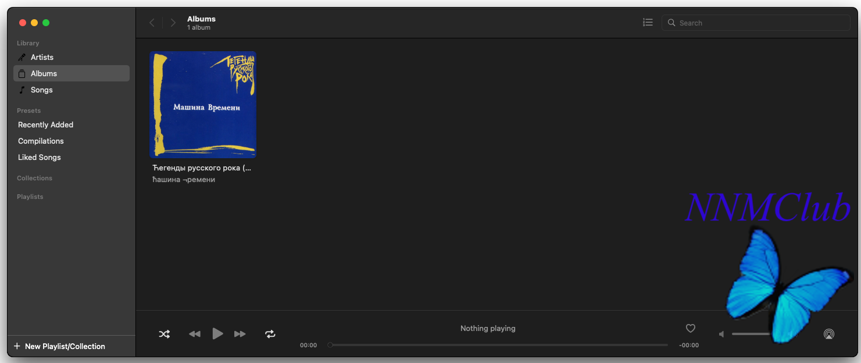This screenshot has height=363, width=861.
Task: Open the Машина Времени album cover
Action: tap(203, 105)
